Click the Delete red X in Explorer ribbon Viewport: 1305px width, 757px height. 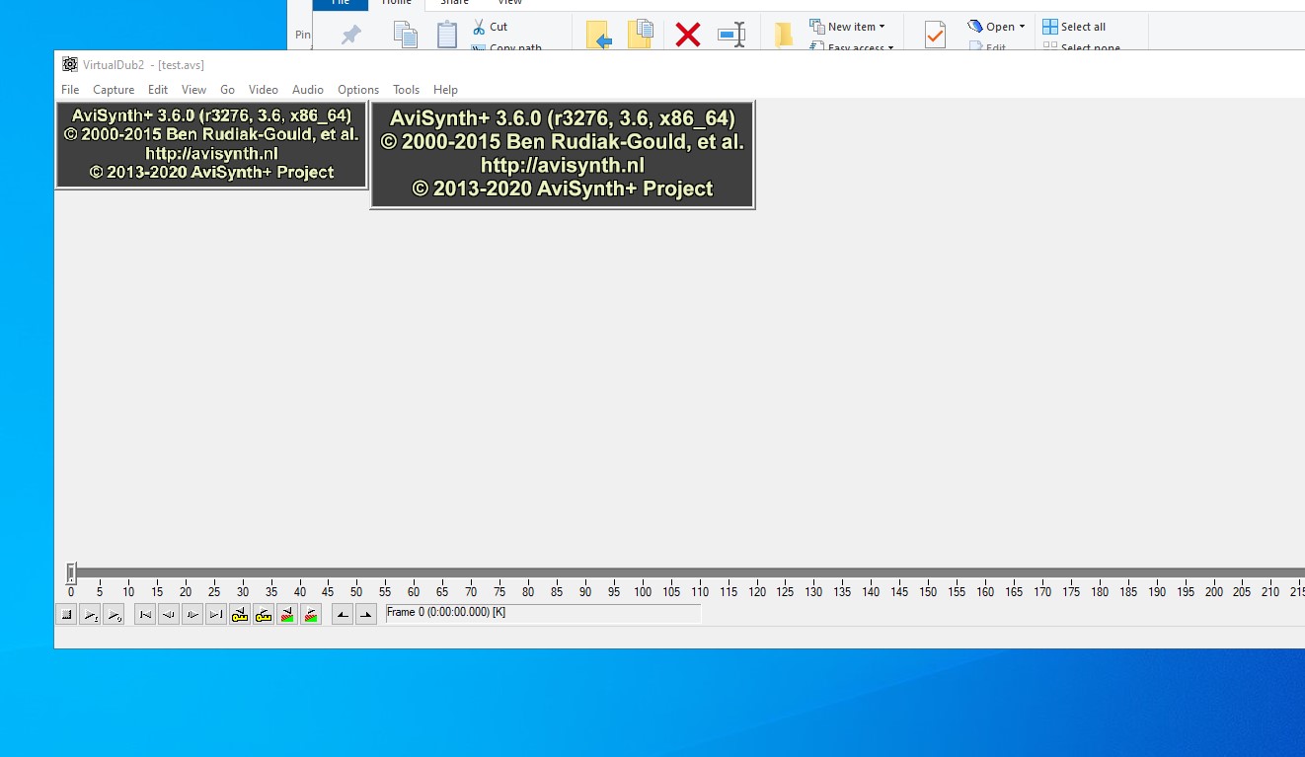point(688,36)
